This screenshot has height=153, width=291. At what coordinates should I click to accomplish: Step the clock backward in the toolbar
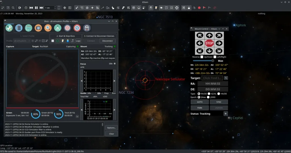pos(31,8)
